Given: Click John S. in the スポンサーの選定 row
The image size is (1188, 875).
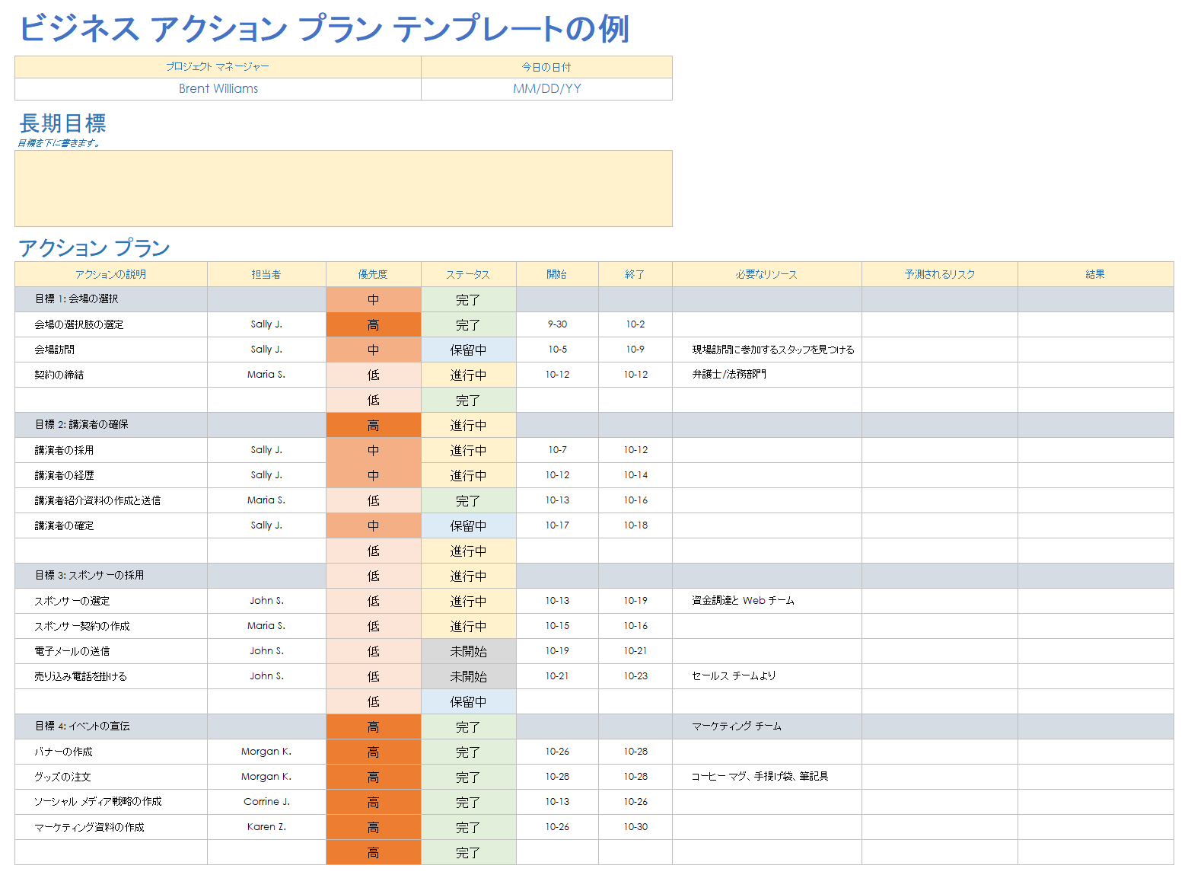Looking at the screenshot, I should pos(266,601).
